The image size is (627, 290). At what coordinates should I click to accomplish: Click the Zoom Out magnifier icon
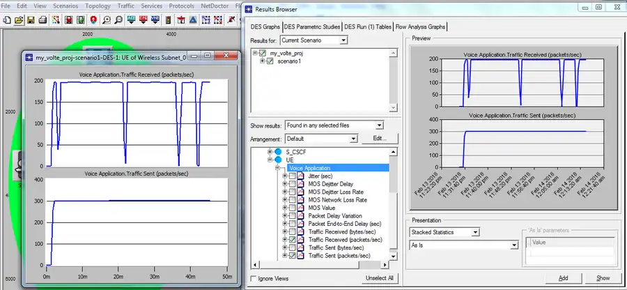pos(118,20)
